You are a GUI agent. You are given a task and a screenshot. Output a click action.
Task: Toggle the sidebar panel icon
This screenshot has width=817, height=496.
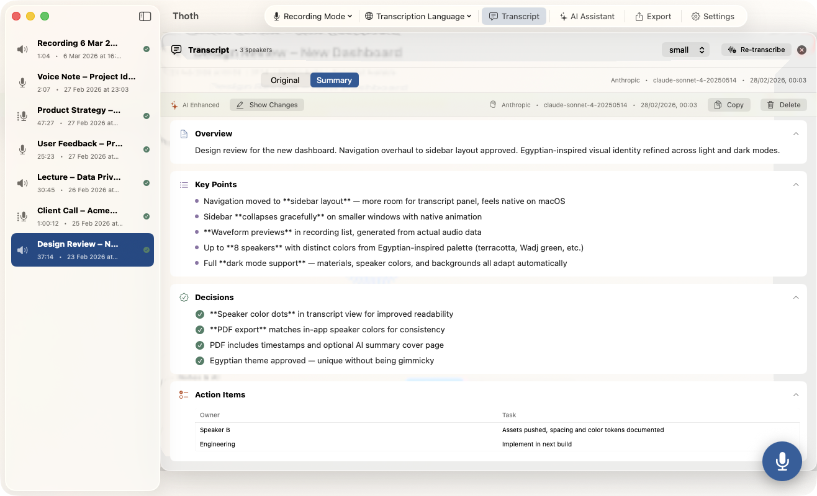coord(145,17)
